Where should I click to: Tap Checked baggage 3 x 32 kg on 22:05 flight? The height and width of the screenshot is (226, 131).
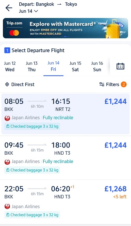tap(32, 215)
